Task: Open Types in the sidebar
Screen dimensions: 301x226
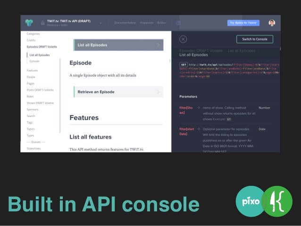Action: click(30, 136)
